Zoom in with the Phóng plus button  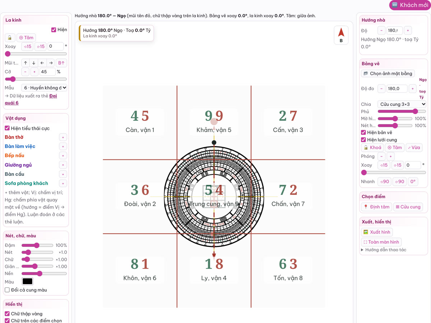pyautogui.click(x=391, y=156)
